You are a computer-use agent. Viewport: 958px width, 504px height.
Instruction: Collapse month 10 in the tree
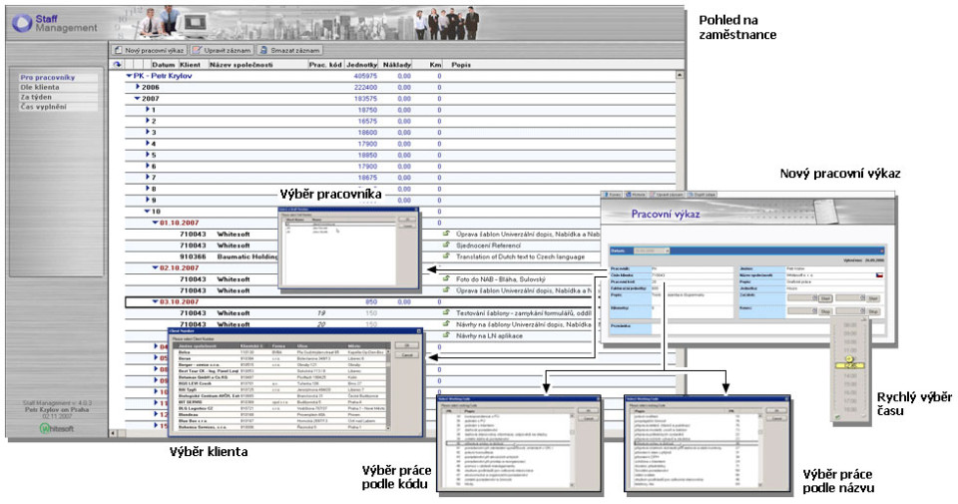(x=147, y=211)
